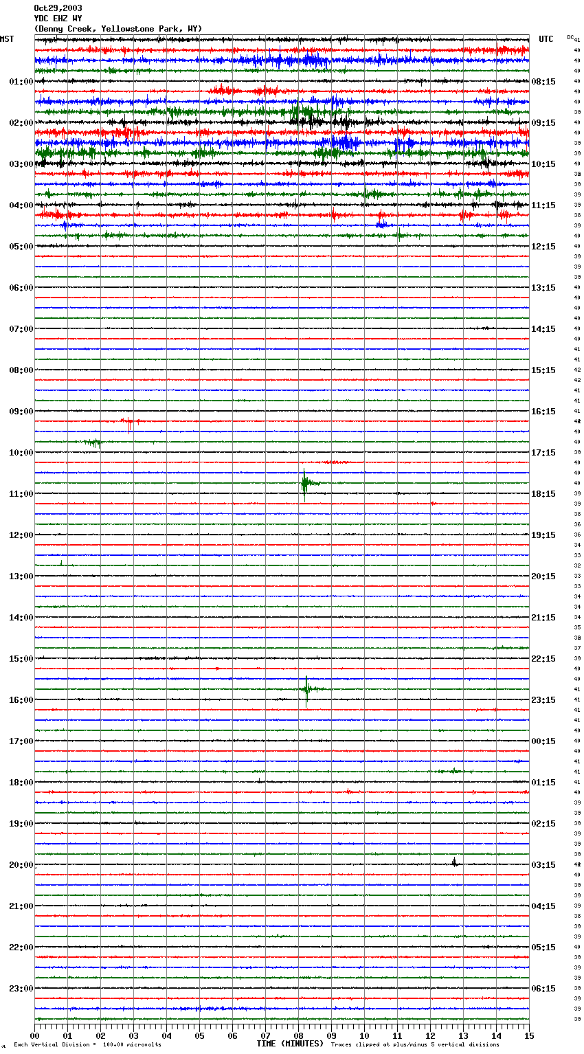Click the green seismic spike above the 11:00 trace
Viewport: 584px width, 1054px height.
click(305, 484)
